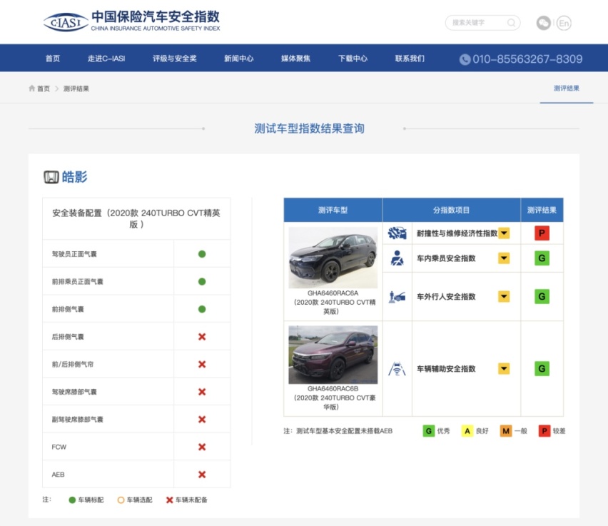The image size is (608, 526).
Task: Click the crash repair economy index icon
Action: pos(397,233)
